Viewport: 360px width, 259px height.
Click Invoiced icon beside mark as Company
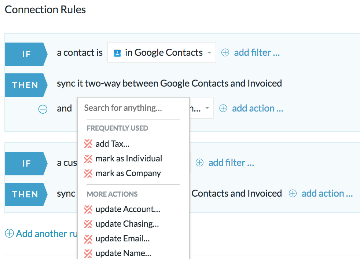(88, 173)
